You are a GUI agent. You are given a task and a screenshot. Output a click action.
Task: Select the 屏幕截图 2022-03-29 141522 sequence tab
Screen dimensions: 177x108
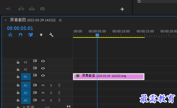tap(33, 20)
